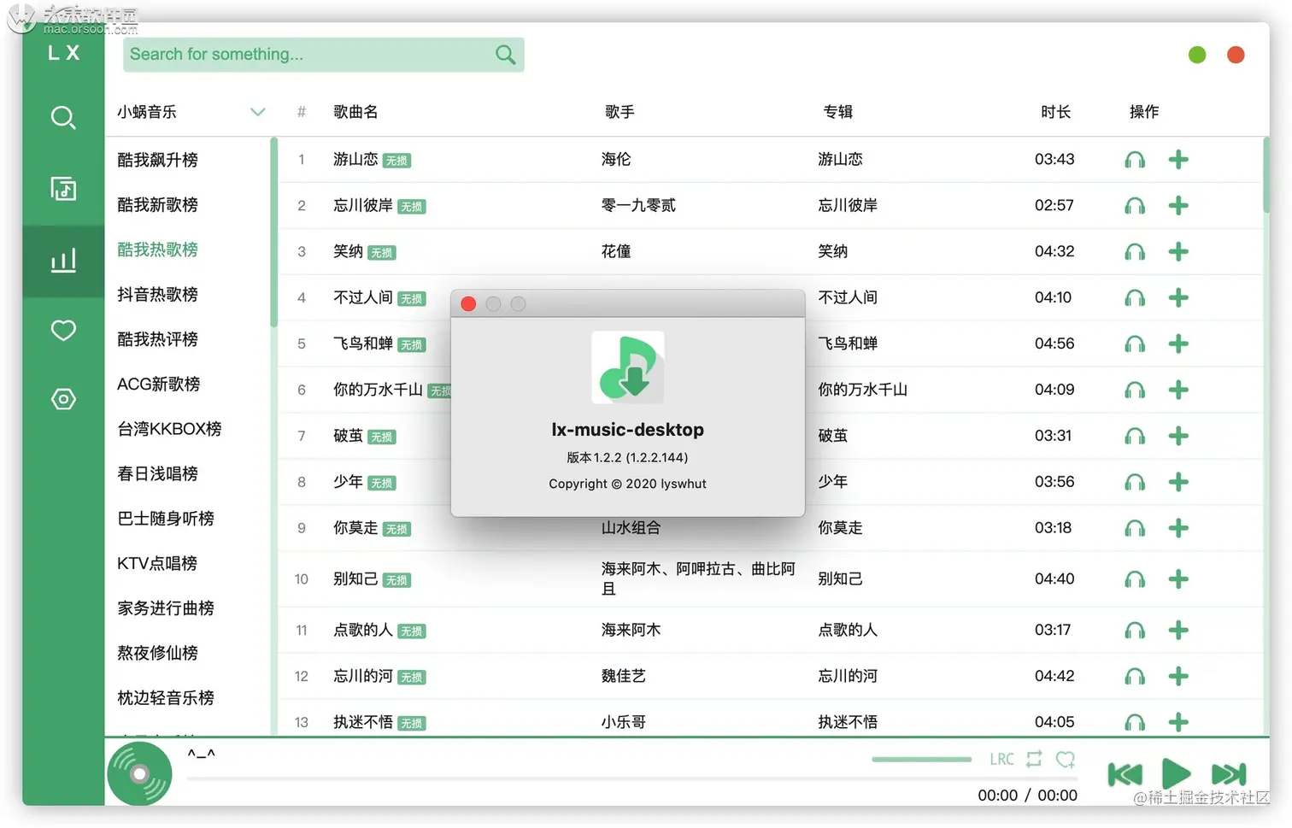This screenshot has width=1292, height=828.
Task: Toggle favorite for the current song in player bar
Action: (x=1066, y=759)
